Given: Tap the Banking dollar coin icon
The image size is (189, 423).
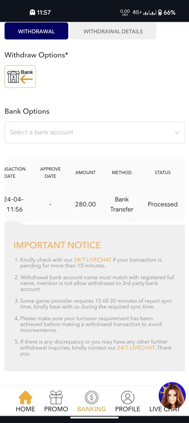Looking at the screenshot, I should 92,398.
